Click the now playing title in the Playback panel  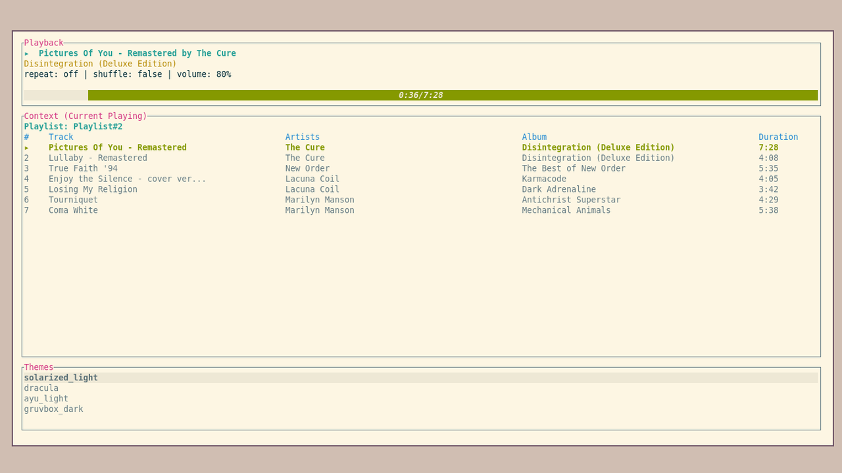(137, 53)
